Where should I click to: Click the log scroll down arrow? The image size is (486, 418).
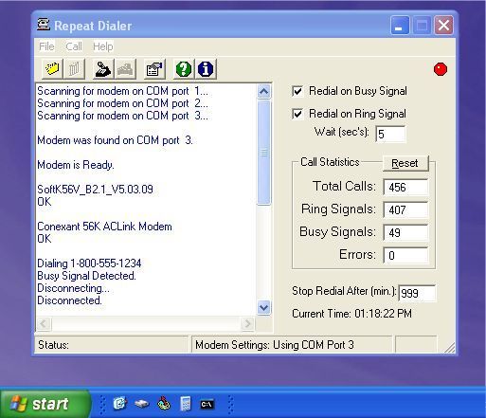point(263,307)
